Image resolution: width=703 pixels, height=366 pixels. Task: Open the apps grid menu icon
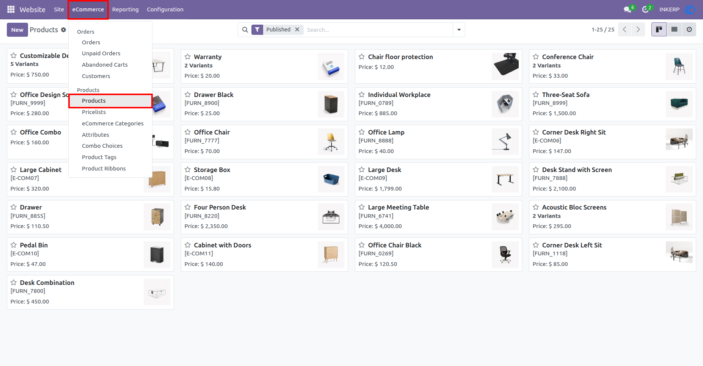pyautogui.click(x=11, y=9)
